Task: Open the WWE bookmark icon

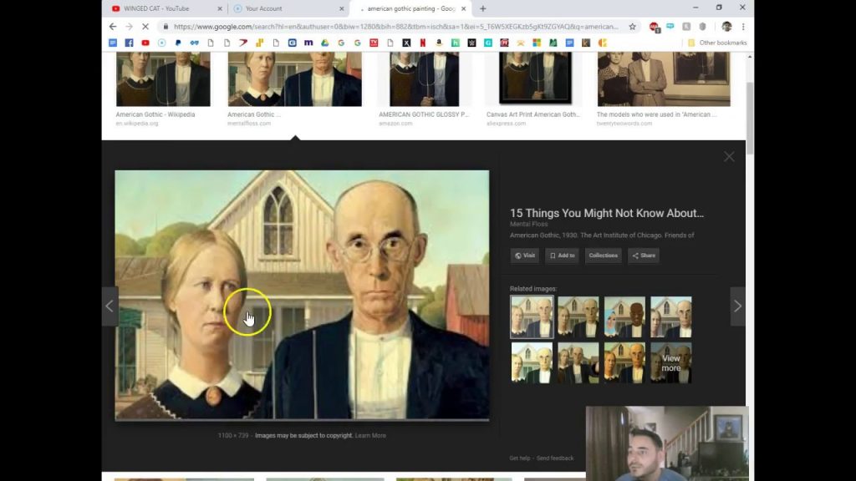Action: (x=471, y=43)
